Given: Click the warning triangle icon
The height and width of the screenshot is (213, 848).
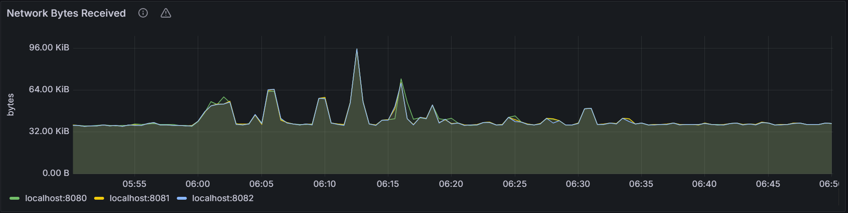Looking at the screenshot, I should tap(165, 13).
